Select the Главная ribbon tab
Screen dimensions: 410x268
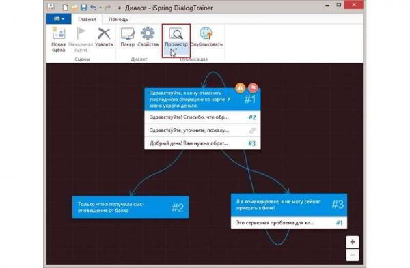pos(87,19)
